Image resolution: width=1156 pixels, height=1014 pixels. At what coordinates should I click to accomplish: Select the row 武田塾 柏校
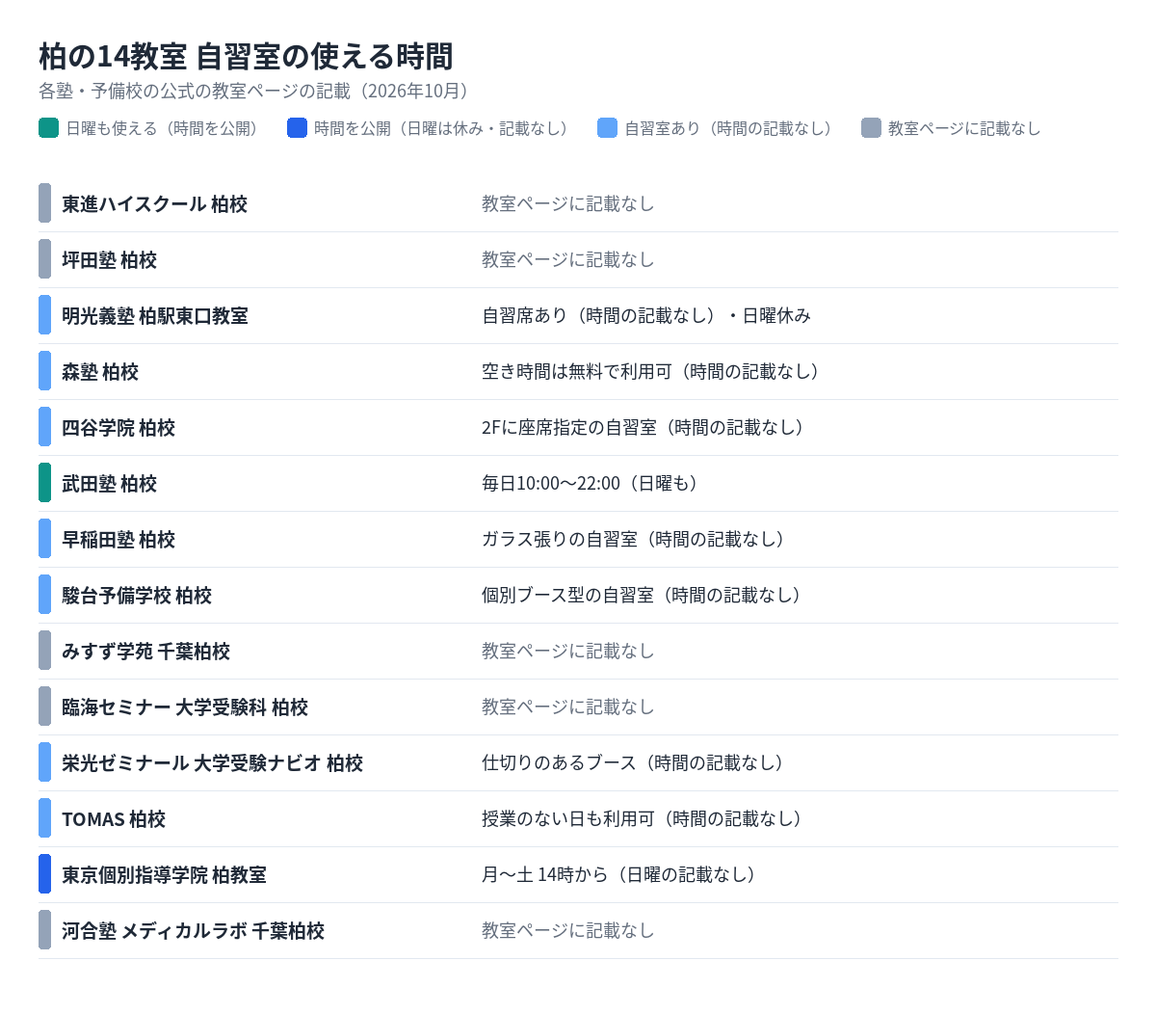tap(578, 483)
